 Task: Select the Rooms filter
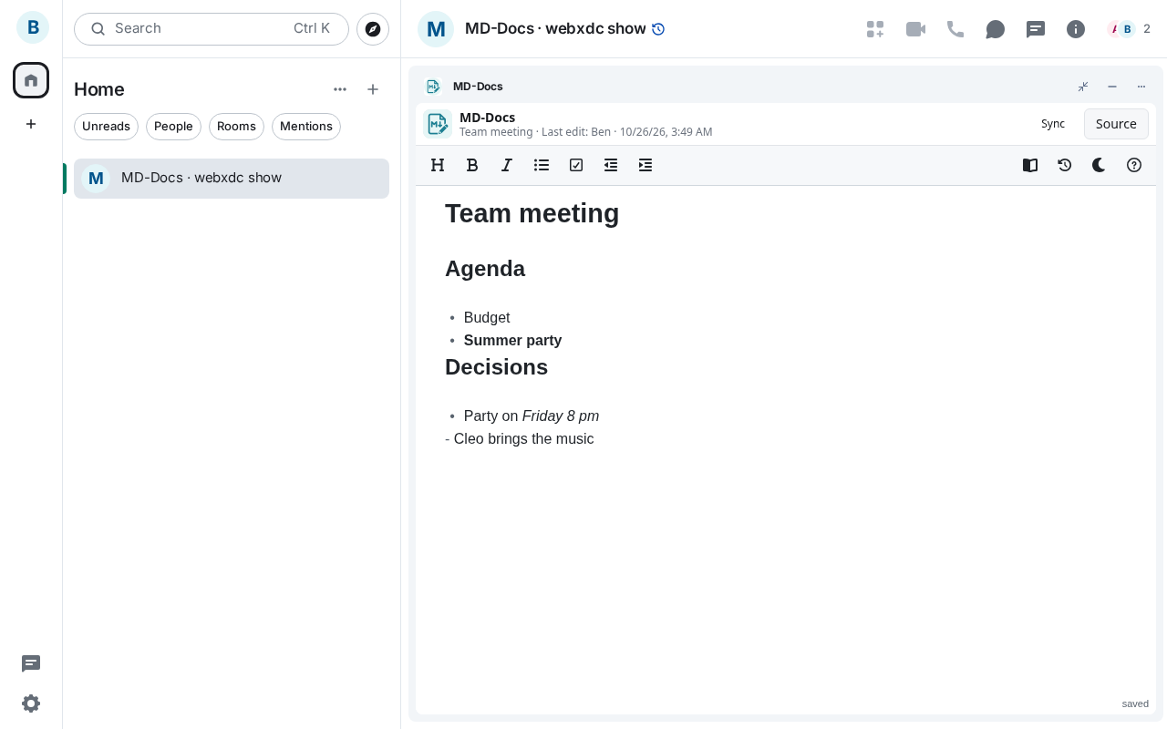click(236, 127)
